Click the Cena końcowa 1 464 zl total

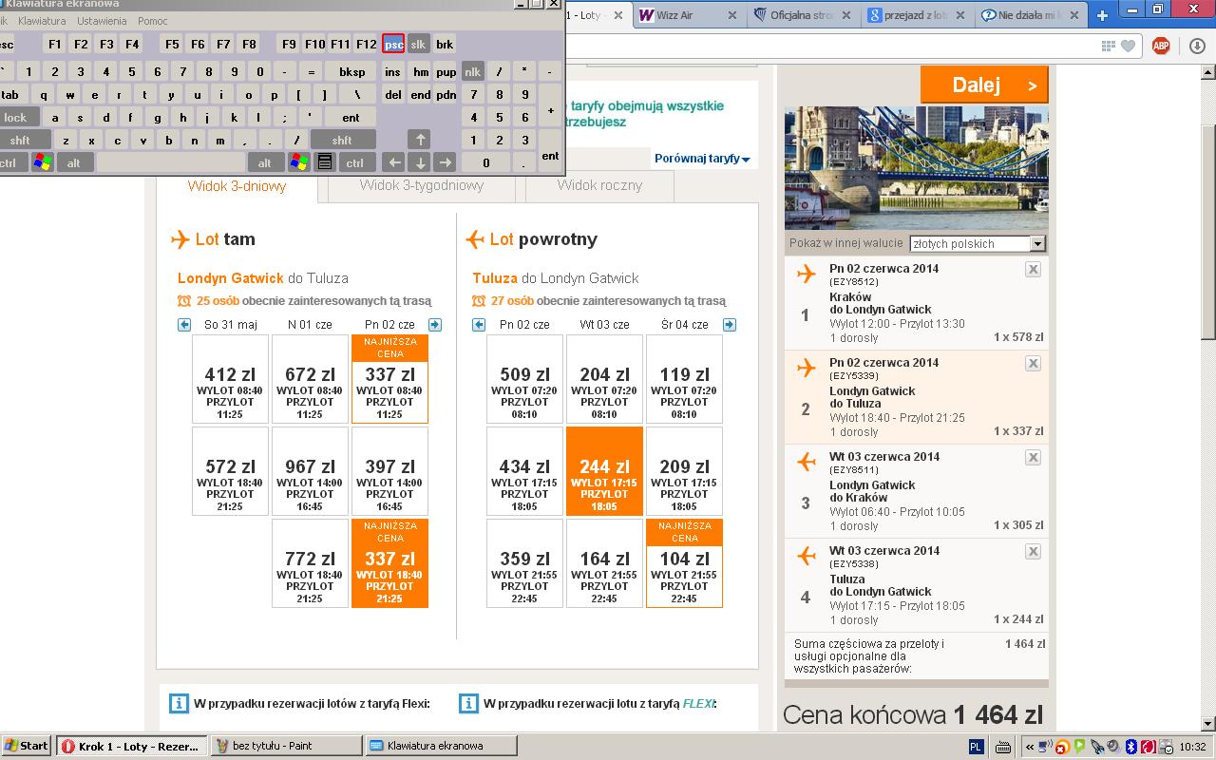coord(913,714)
